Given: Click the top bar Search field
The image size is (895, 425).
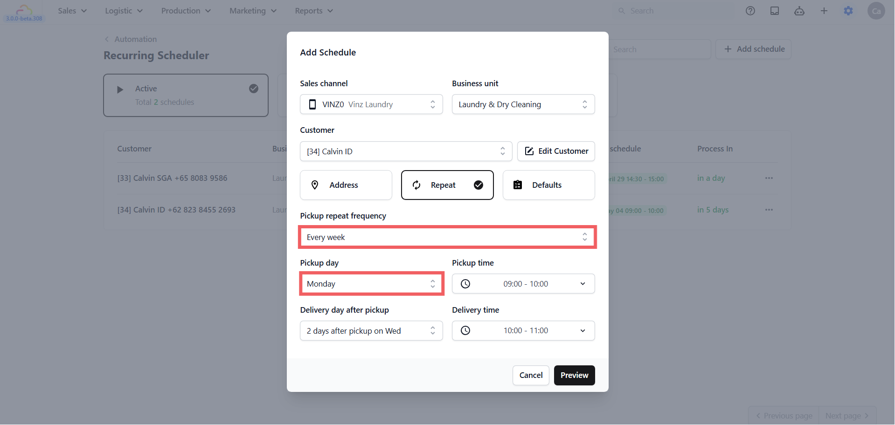Looking at the screenshot, I should pyautogui.click(x=673, y=11).
